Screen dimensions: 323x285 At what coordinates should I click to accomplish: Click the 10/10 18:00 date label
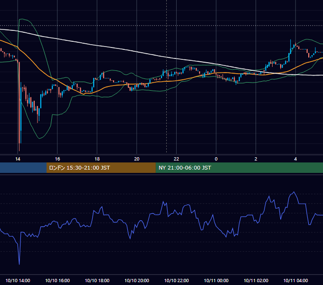[x=97, y=280]
